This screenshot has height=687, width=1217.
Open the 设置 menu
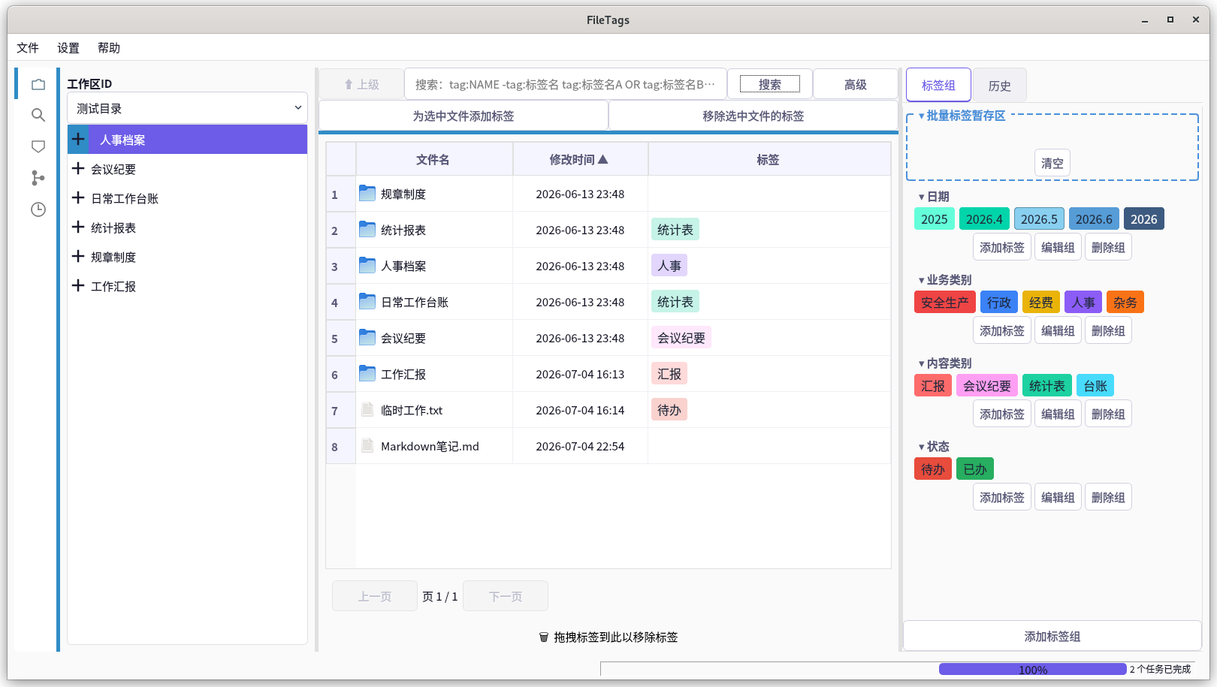point(68,48)
